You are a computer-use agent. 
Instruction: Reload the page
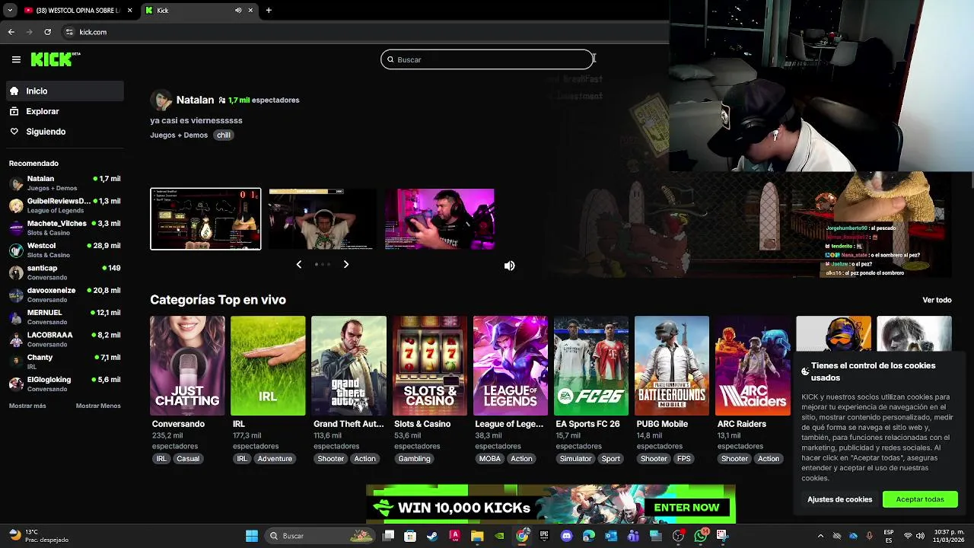pyautogui.click(x=47, y=32)
